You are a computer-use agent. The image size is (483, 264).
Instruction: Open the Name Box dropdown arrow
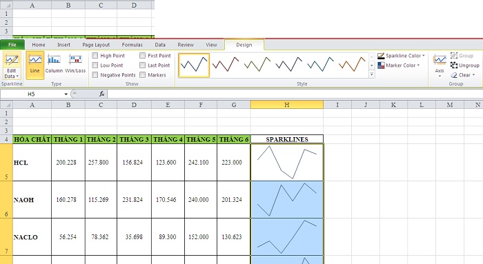pyautogui.click(x=66, y=94)
